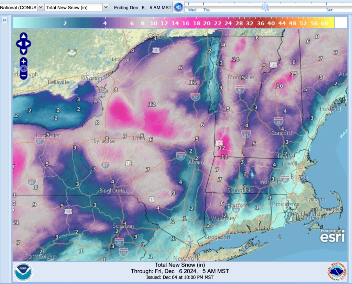Image resolution: width=352 pixels, height=284 pixels.
Task: Click the National Weather Service logo
Action: pyautogui.click(x=336, y=272)
